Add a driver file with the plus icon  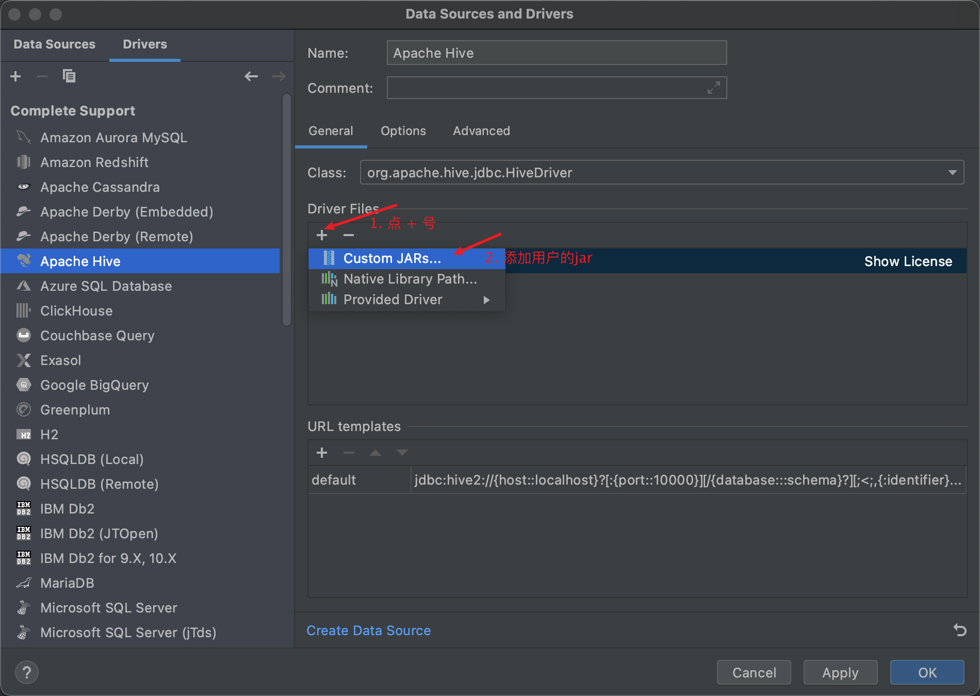coord(322,235)
